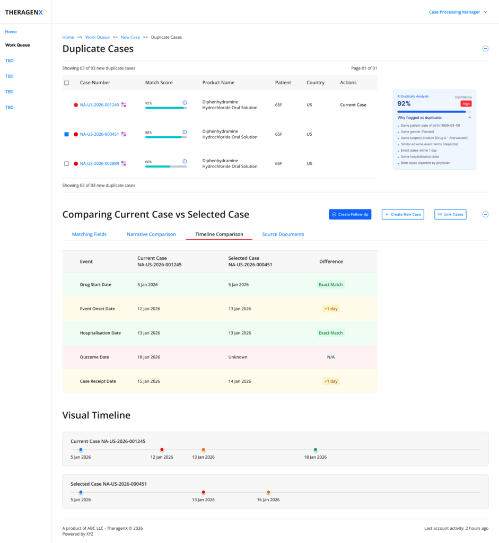Check the NA-US-2026-002889 case checkbox
499x543 pixels.
66,163
